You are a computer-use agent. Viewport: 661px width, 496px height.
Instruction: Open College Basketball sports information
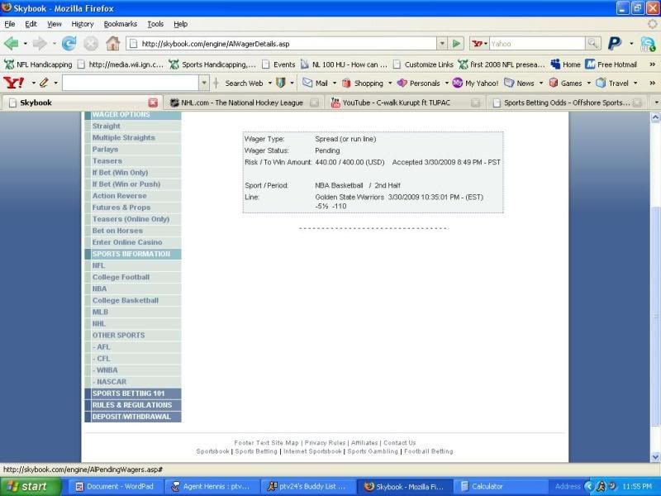pyautogui.click(x=126, y=300)
